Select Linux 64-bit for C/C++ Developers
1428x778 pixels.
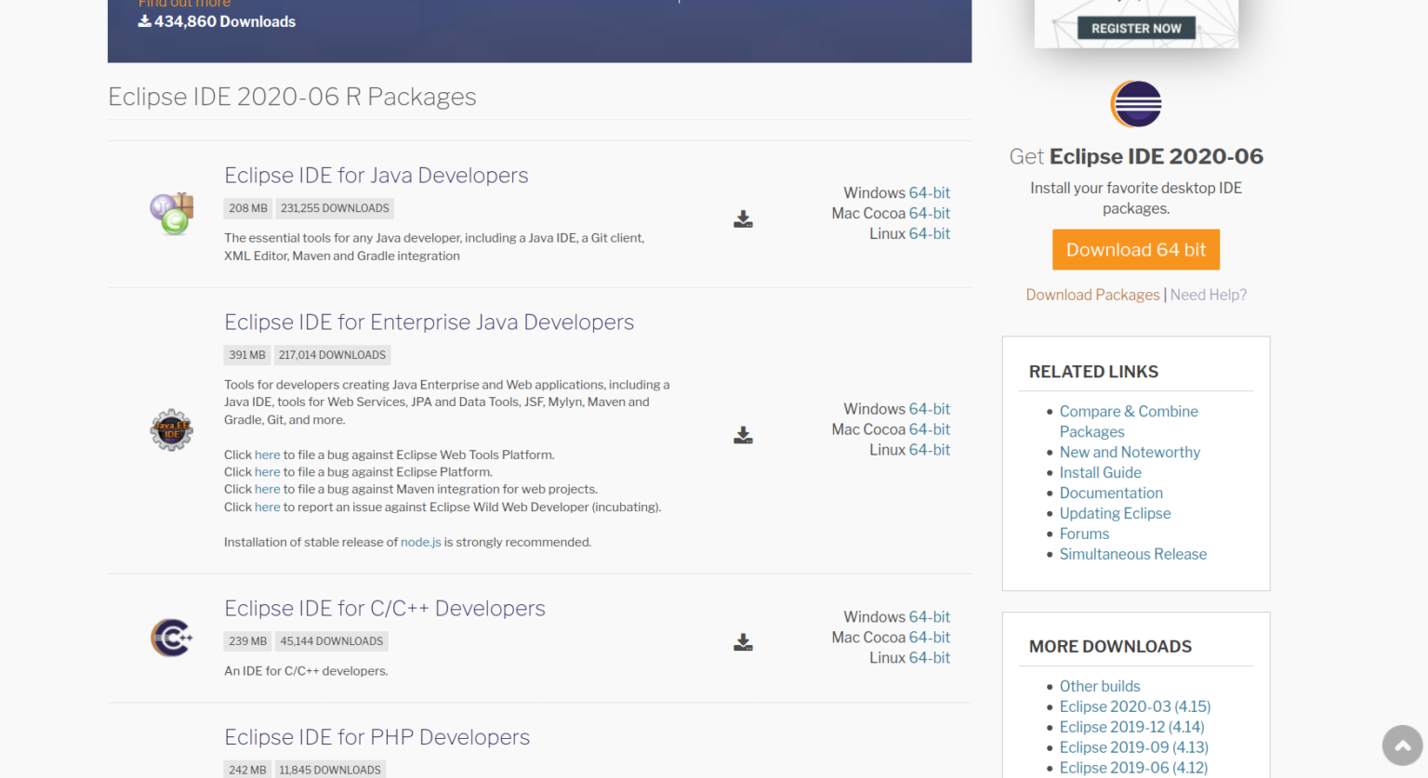(929, 658)
